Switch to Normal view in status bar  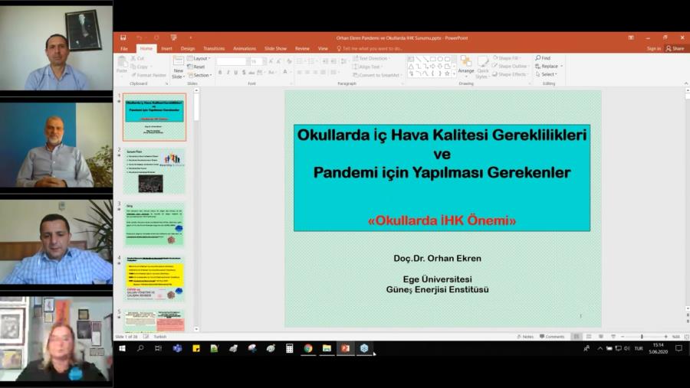(576, 337)
